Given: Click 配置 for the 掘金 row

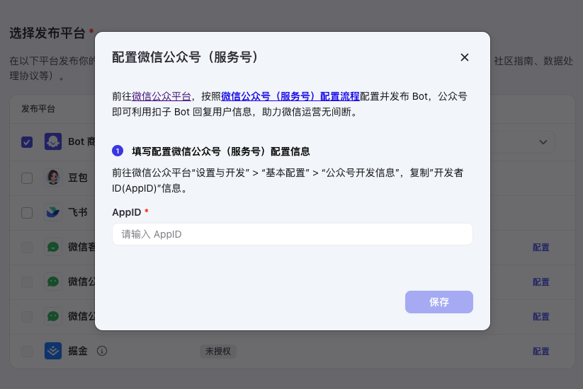Looking at the screenshot, I should 541,351.
